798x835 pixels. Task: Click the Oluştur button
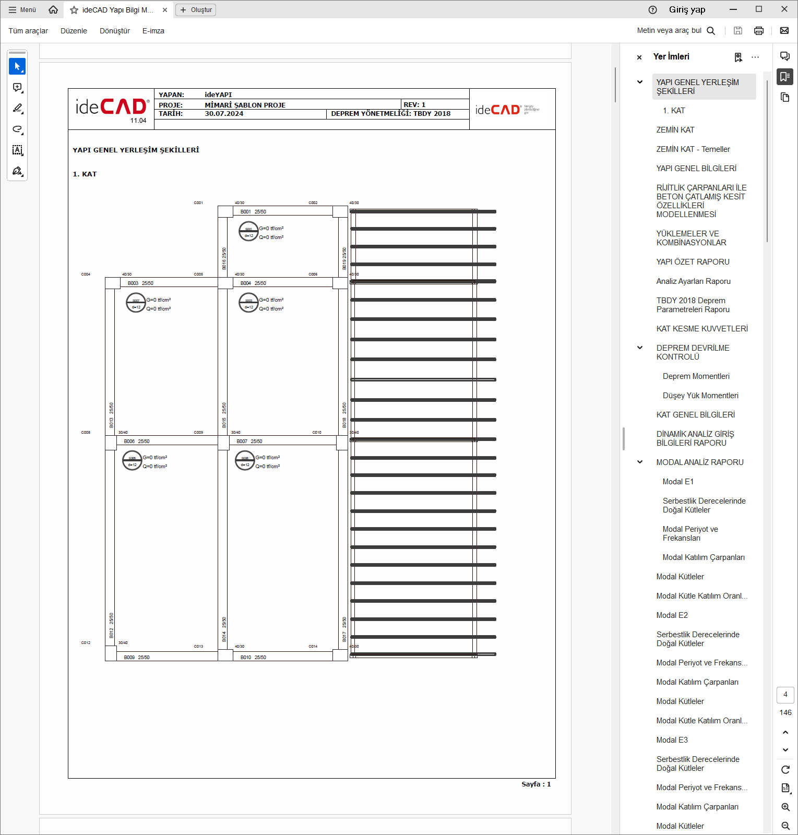[x=196, y=10]
